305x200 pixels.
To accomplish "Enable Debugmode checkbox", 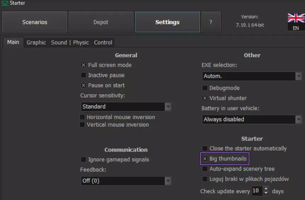I will (x=205, y=88).
